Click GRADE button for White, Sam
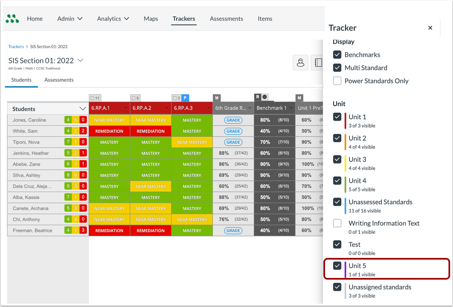Image resolution: width=453 pixels, height=307 pixels. [x=233, y=131]
